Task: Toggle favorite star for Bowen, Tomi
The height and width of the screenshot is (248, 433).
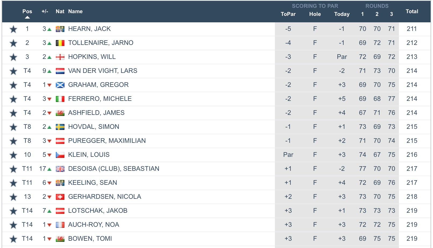Action: click(13, 239)
